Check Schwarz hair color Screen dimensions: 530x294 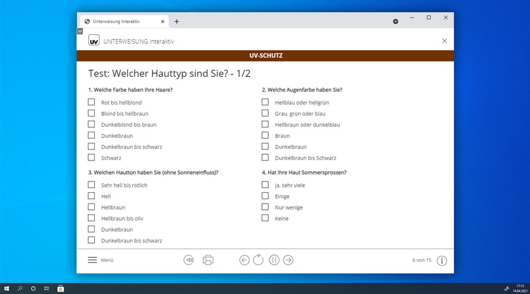point(91,157)
